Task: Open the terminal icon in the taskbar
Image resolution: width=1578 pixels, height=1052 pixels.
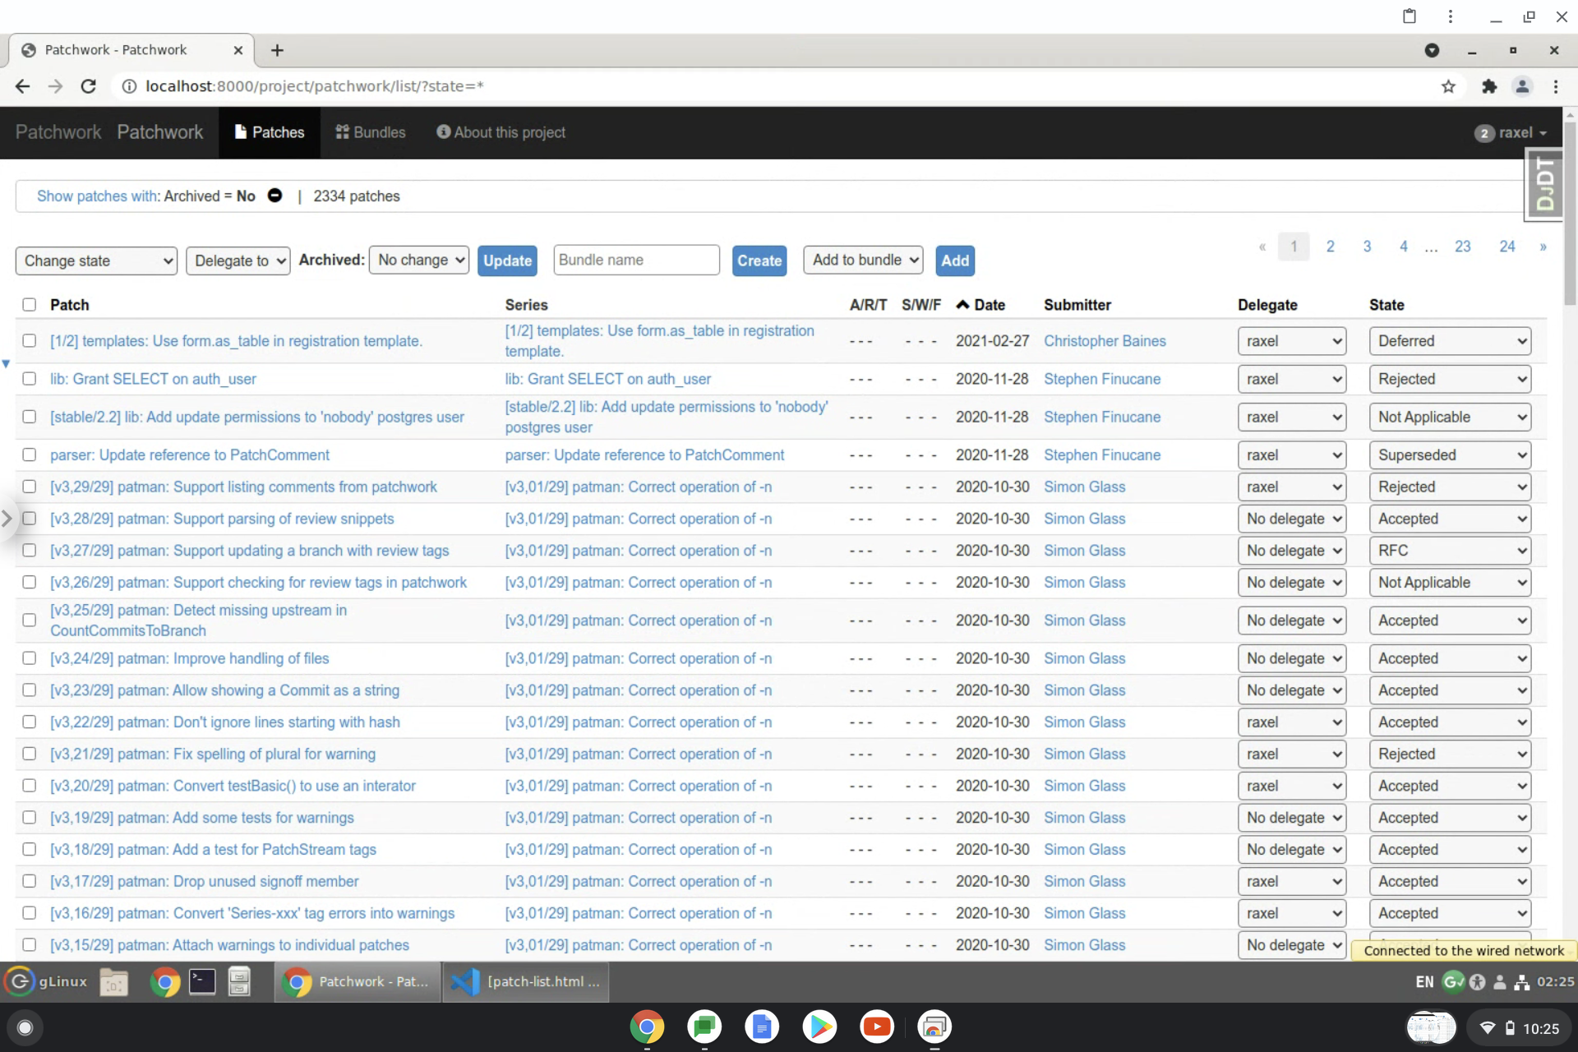Action: [x=202, y=981]
